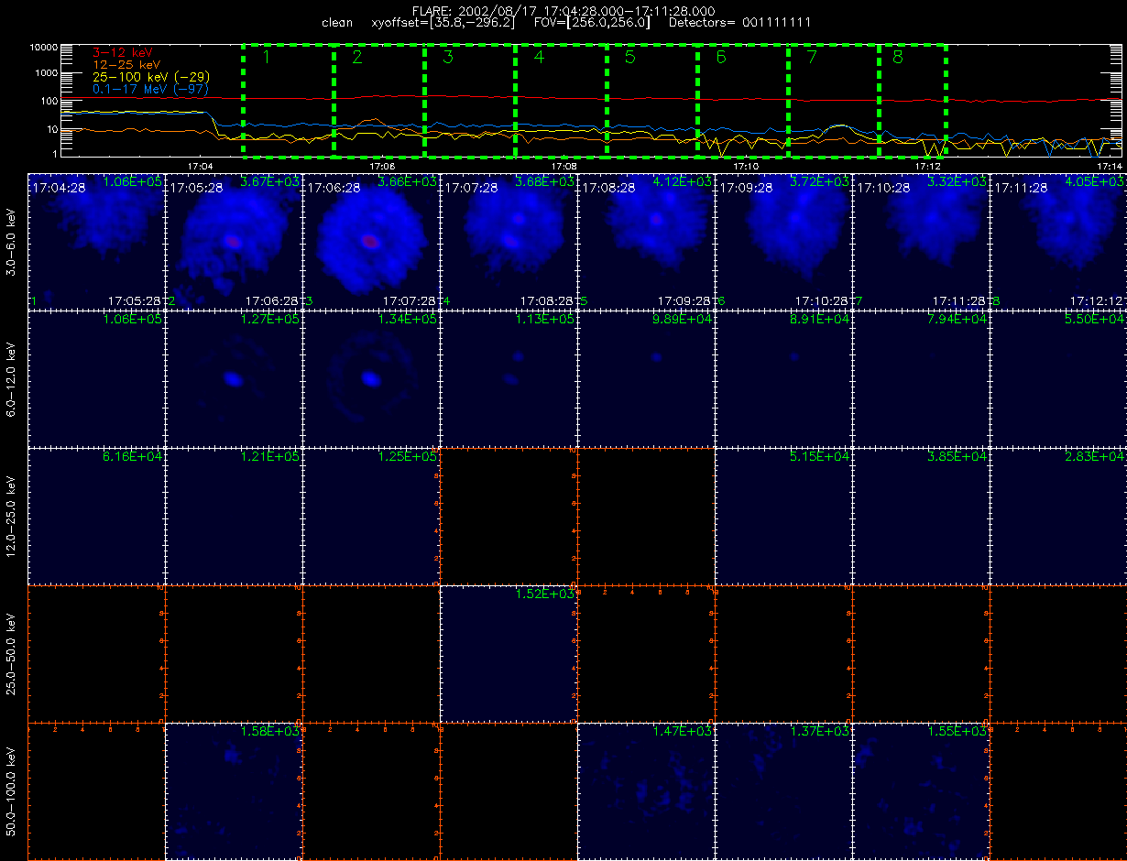Select the 3.0-6.0 keV image starting 17:04:28

(96, 241)
